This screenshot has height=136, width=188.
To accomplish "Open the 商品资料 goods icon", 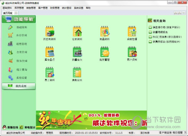I will pos(105,31).
